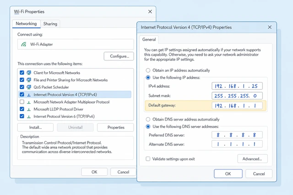The image size is (293, 195).
Task: Click the Uninstall button
Action: pos(75,127)
